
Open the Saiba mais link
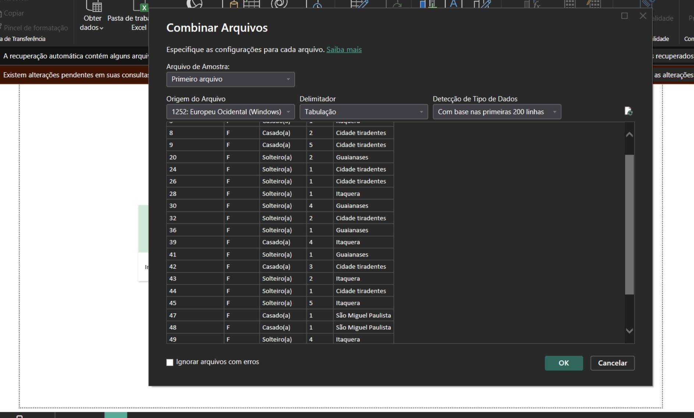344,49
